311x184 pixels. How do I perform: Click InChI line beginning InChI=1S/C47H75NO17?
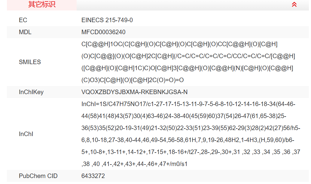point(188,104)
